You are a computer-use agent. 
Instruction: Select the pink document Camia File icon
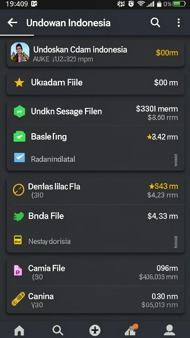click(18, 270)
